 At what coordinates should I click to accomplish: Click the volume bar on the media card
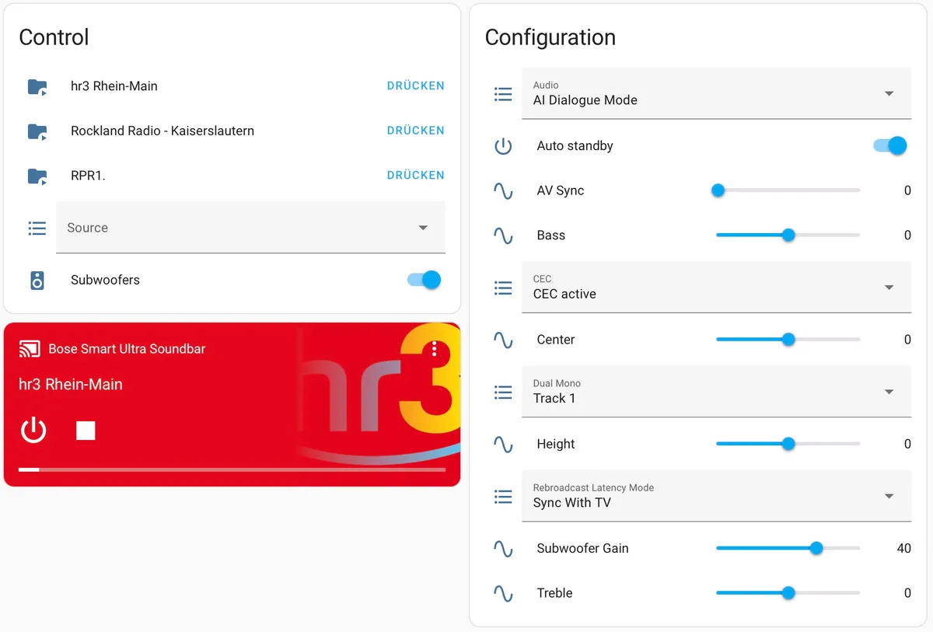232,470
